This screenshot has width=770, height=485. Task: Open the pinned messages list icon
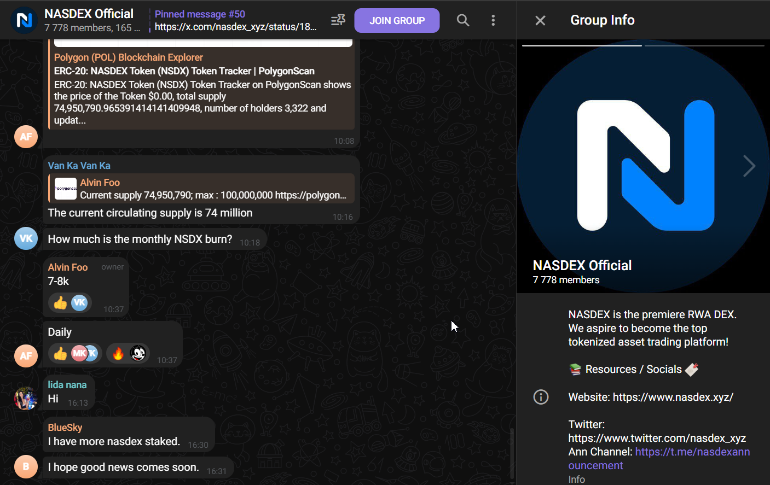coord(338,20)
